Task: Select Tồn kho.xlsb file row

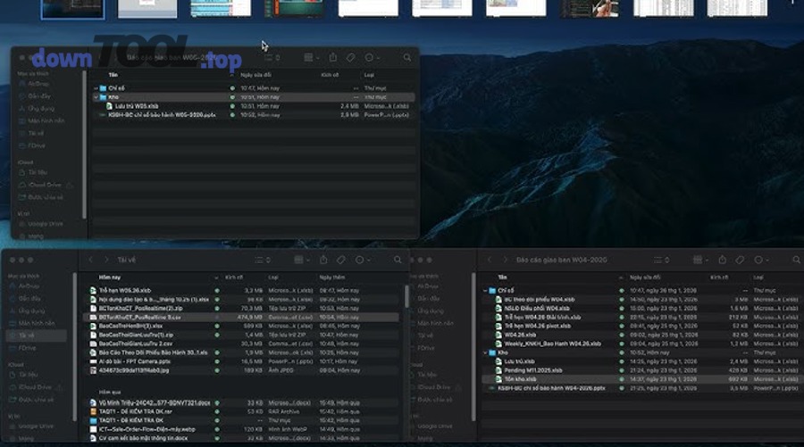Action: [x=641, y=379]
